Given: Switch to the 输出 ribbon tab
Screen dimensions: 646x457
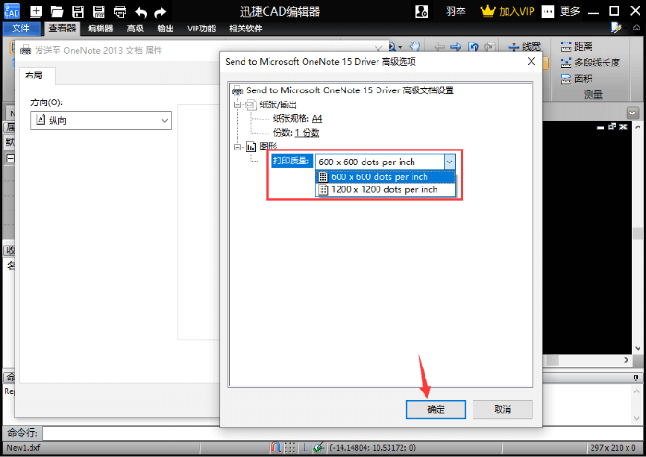Looking at the screenshot, I should [165, 29].
